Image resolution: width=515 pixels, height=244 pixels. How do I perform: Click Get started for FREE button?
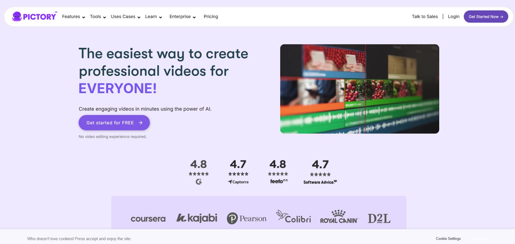tap(114, 123)
